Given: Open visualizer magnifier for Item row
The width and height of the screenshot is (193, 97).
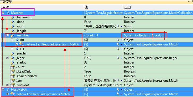Looking at the screenshot, I should pos(118,81).
